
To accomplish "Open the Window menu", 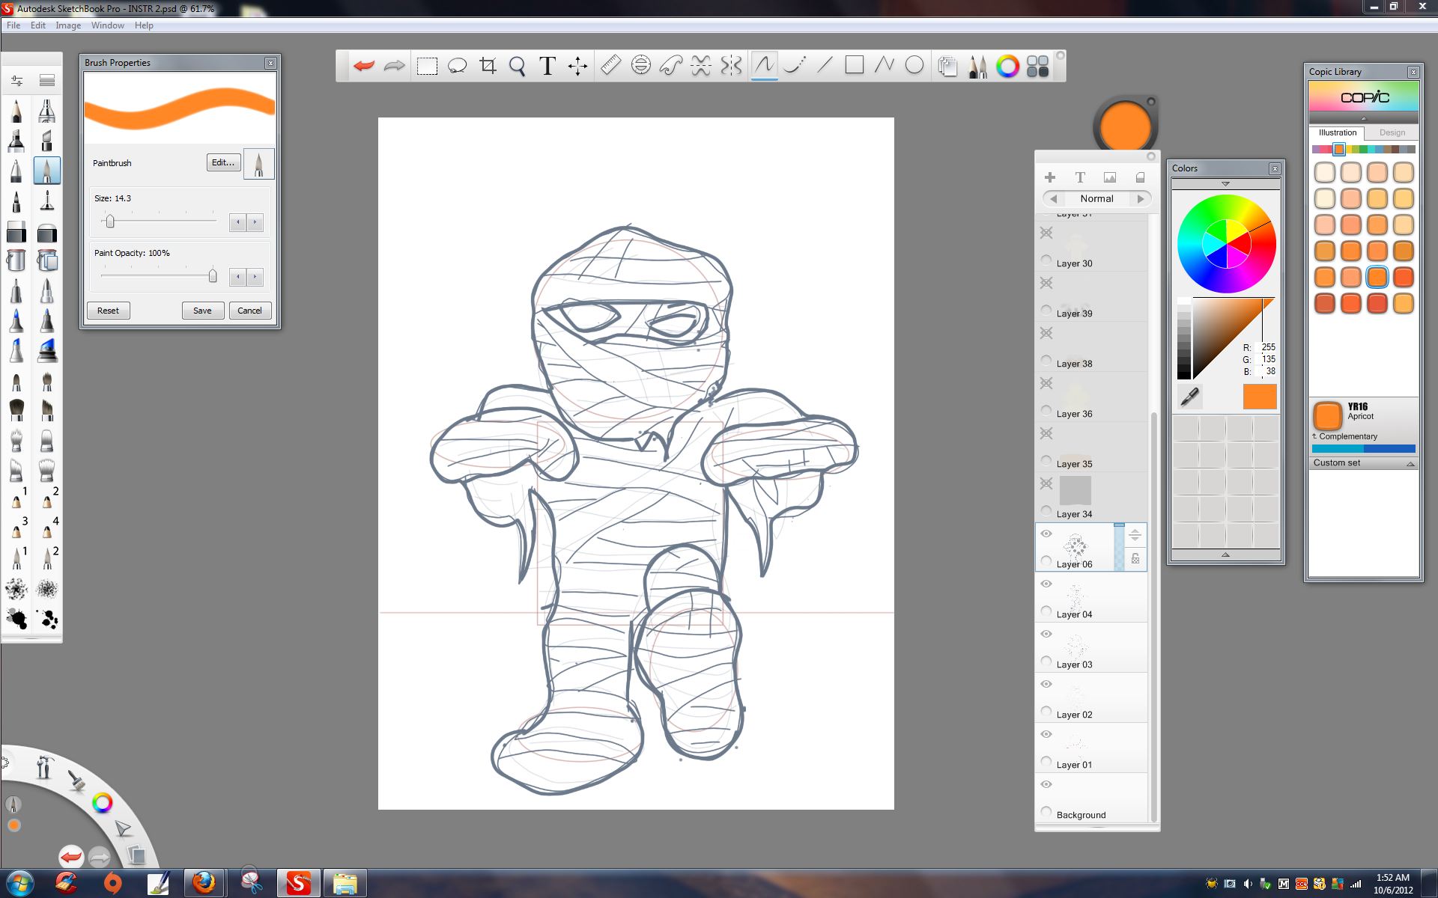I will coord(108,25).
